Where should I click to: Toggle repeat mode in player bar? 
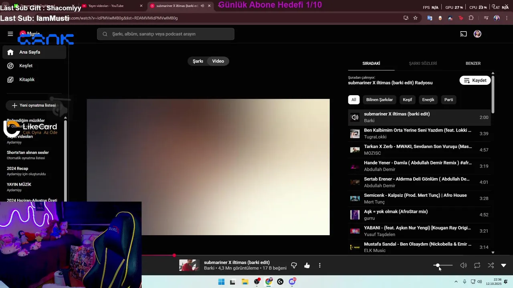click(x=477, y=266)
